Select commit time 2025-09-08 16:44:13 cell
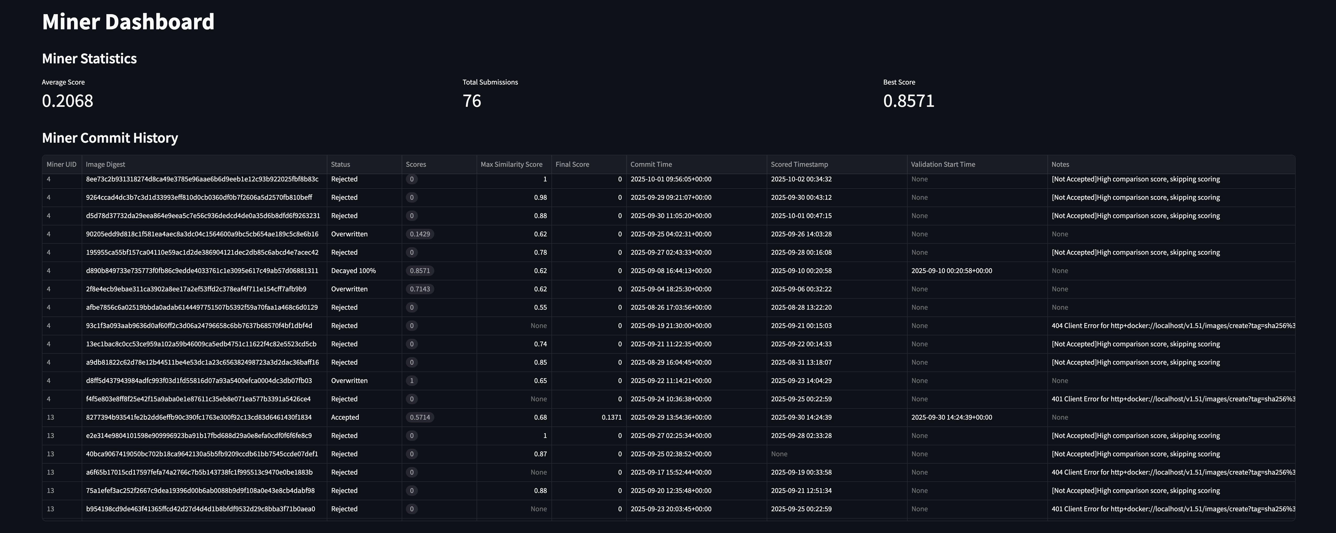 pos(671,271)
